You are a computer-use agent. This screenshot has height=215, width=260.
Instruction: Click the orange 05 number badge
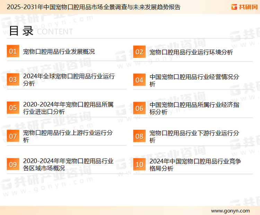point(13,107)
